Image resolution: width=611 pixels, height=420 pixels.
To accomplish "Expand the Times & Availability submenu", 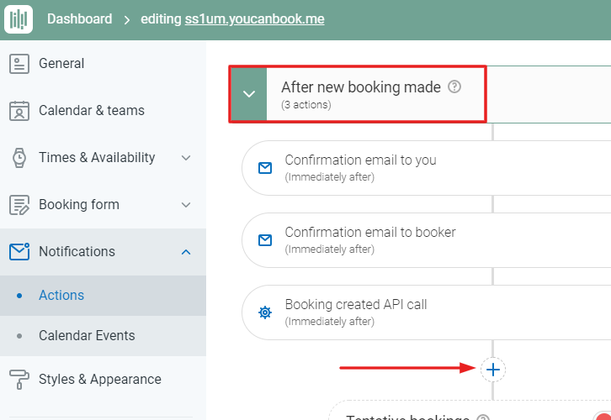I will coord(186,158).
